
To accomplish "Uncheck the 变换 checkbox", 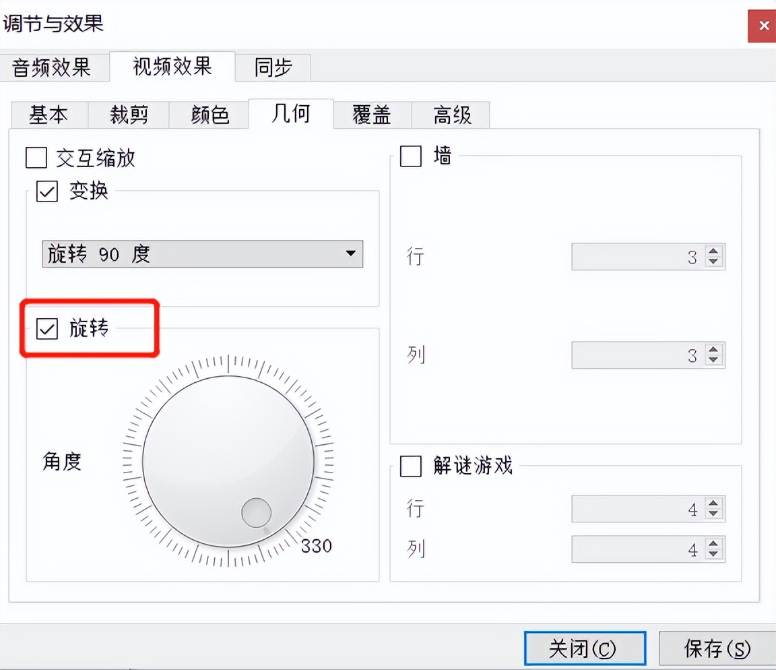I will [47, 192].
